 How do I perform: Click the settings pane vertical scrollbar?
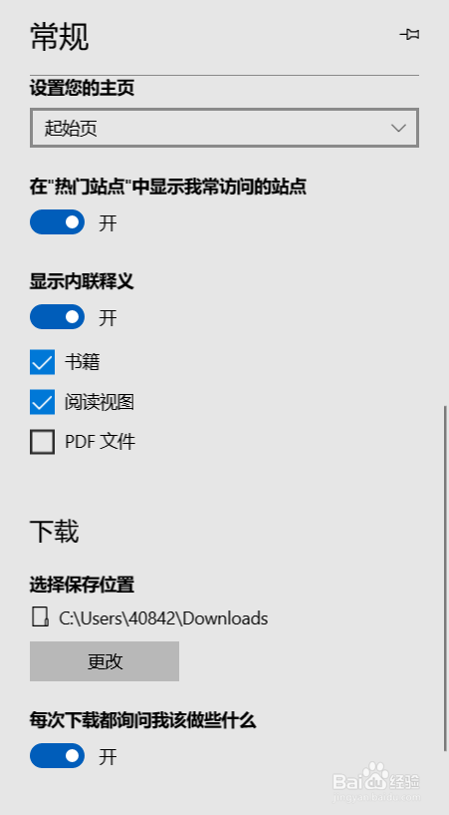(x=445, y=578)
